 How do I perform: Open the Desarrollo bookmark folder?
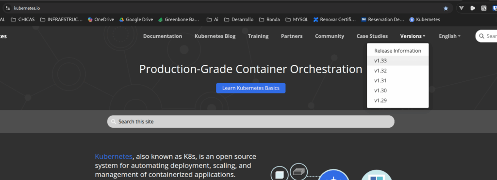(x=239, y=19)
